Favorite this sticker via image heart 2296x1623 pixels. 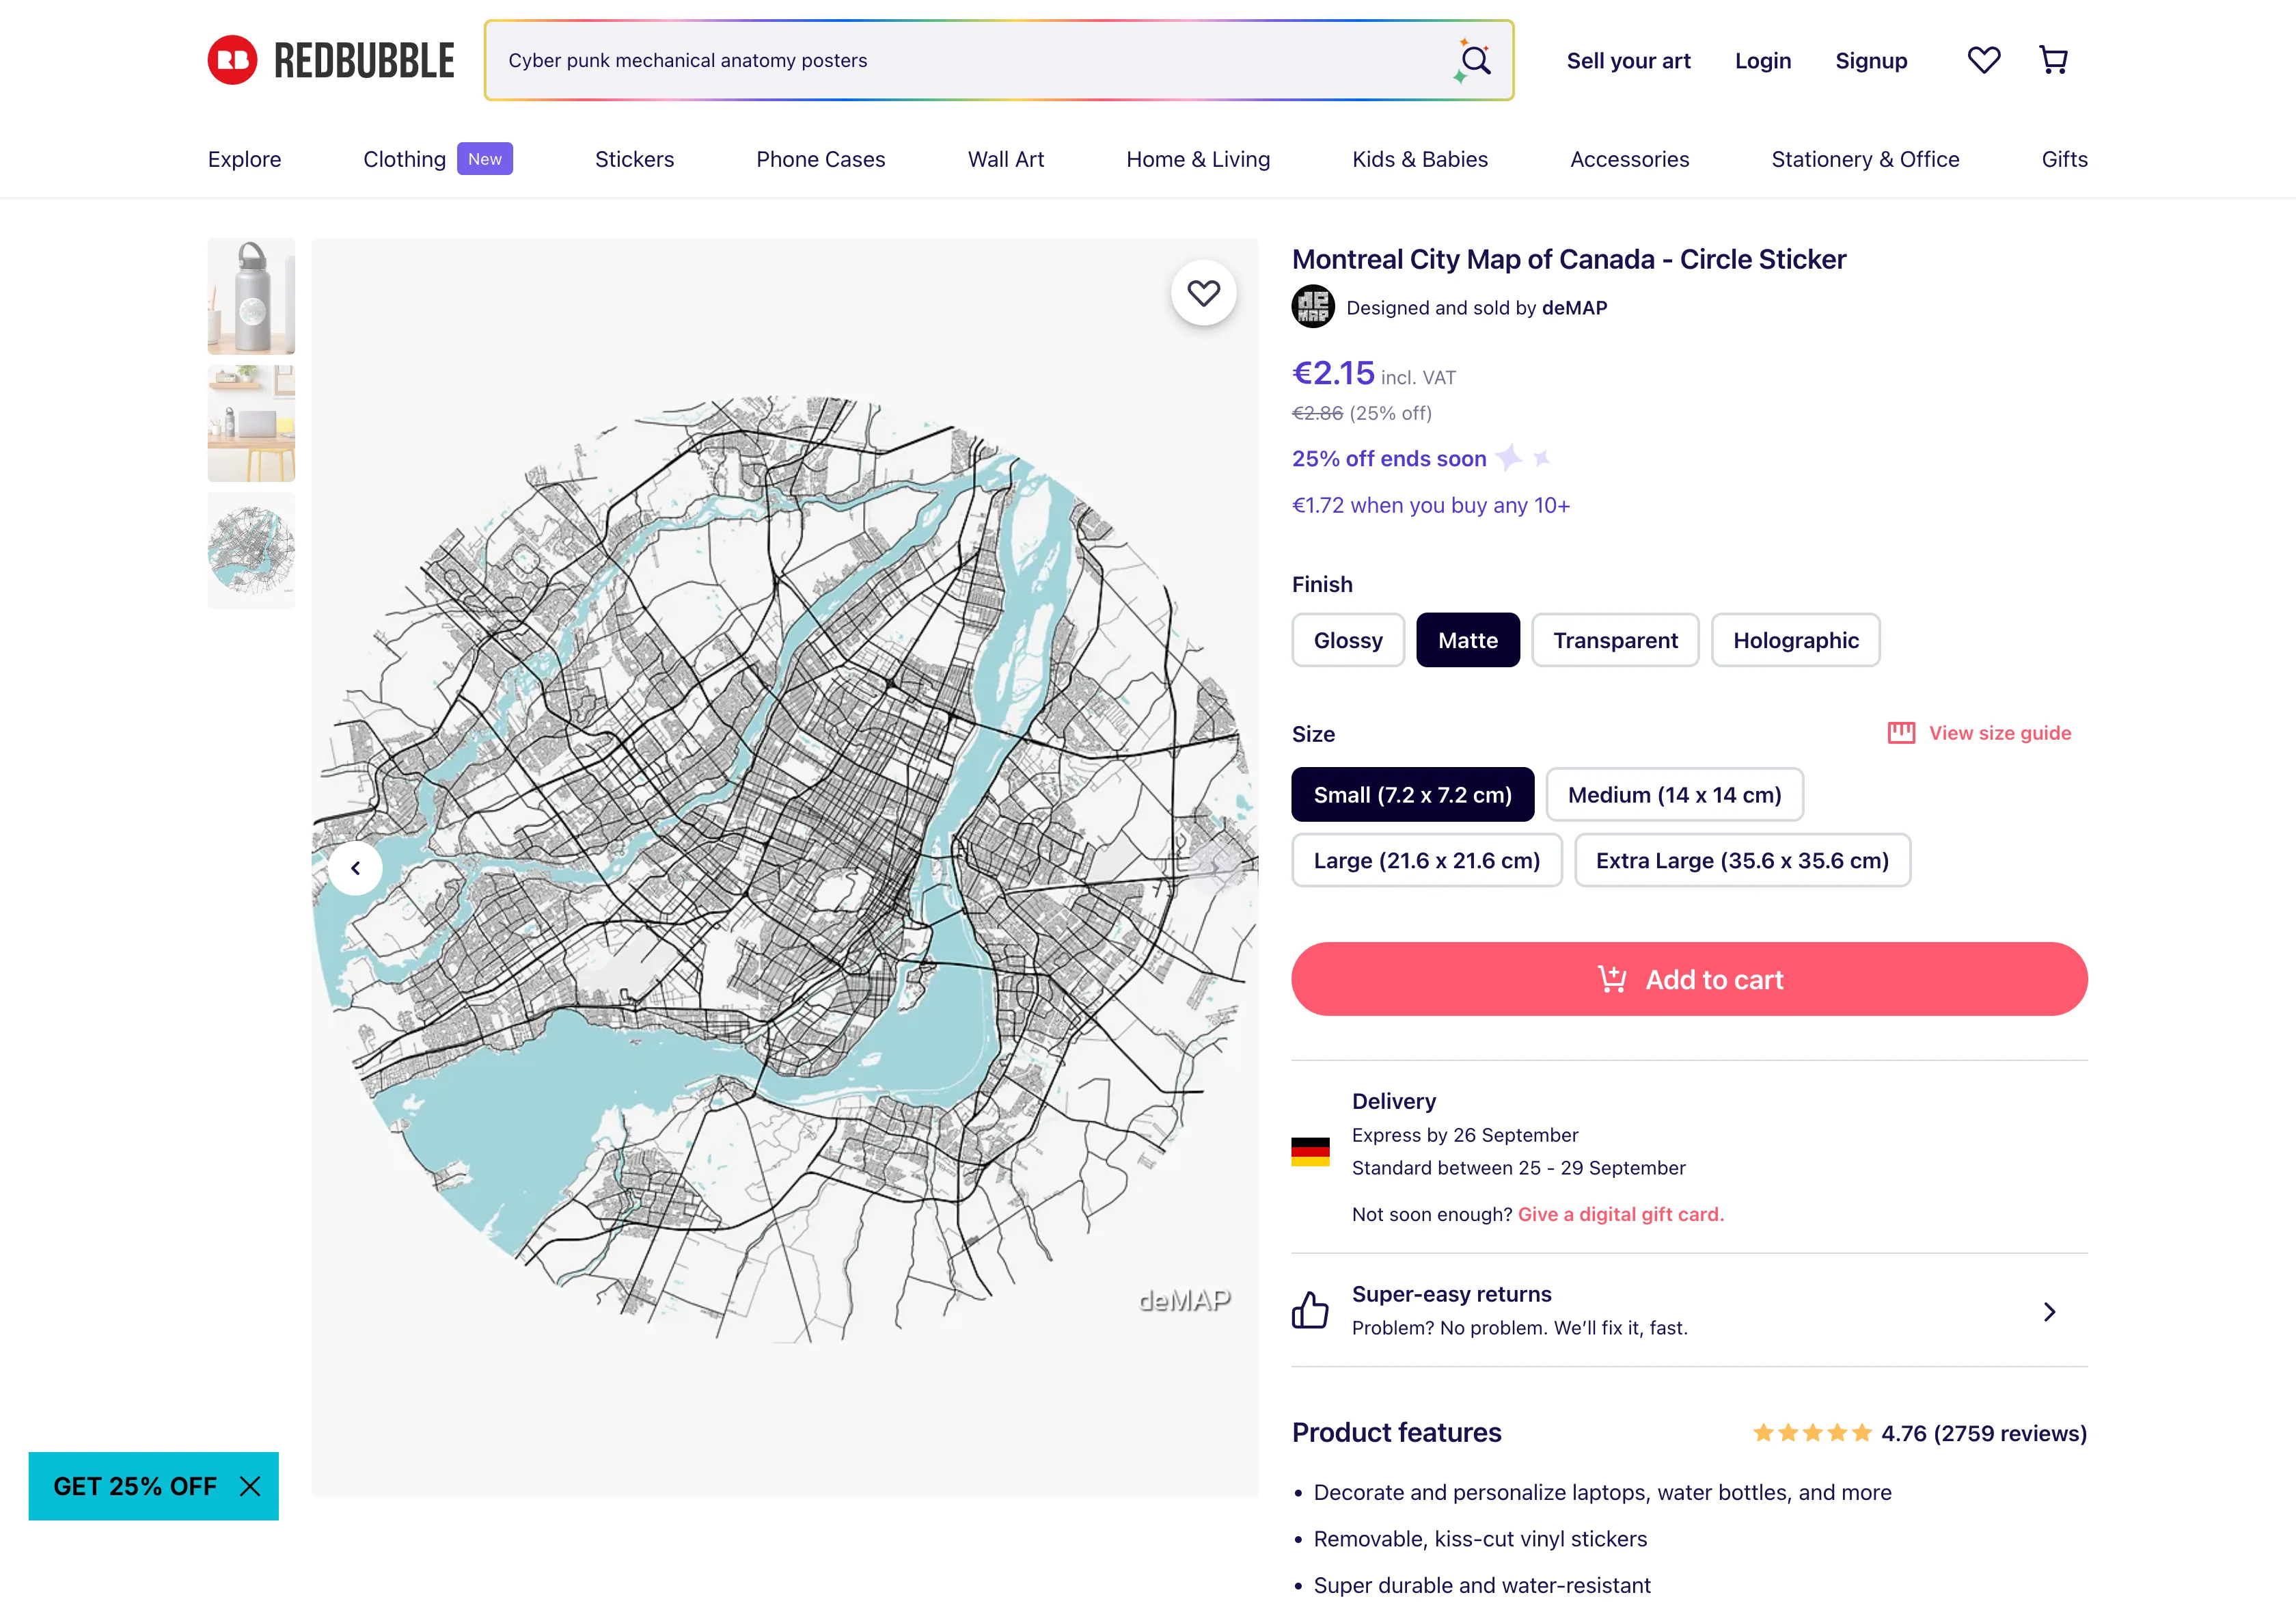[1203, 292]
